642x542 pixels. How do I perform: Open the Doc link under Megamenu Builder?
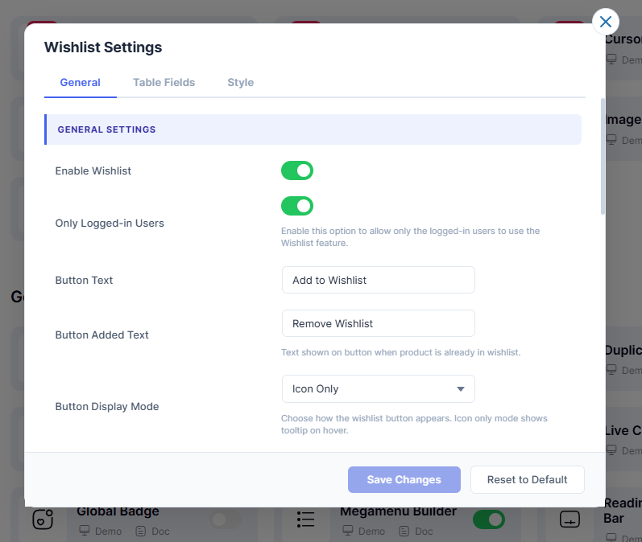tap(416, 531)
